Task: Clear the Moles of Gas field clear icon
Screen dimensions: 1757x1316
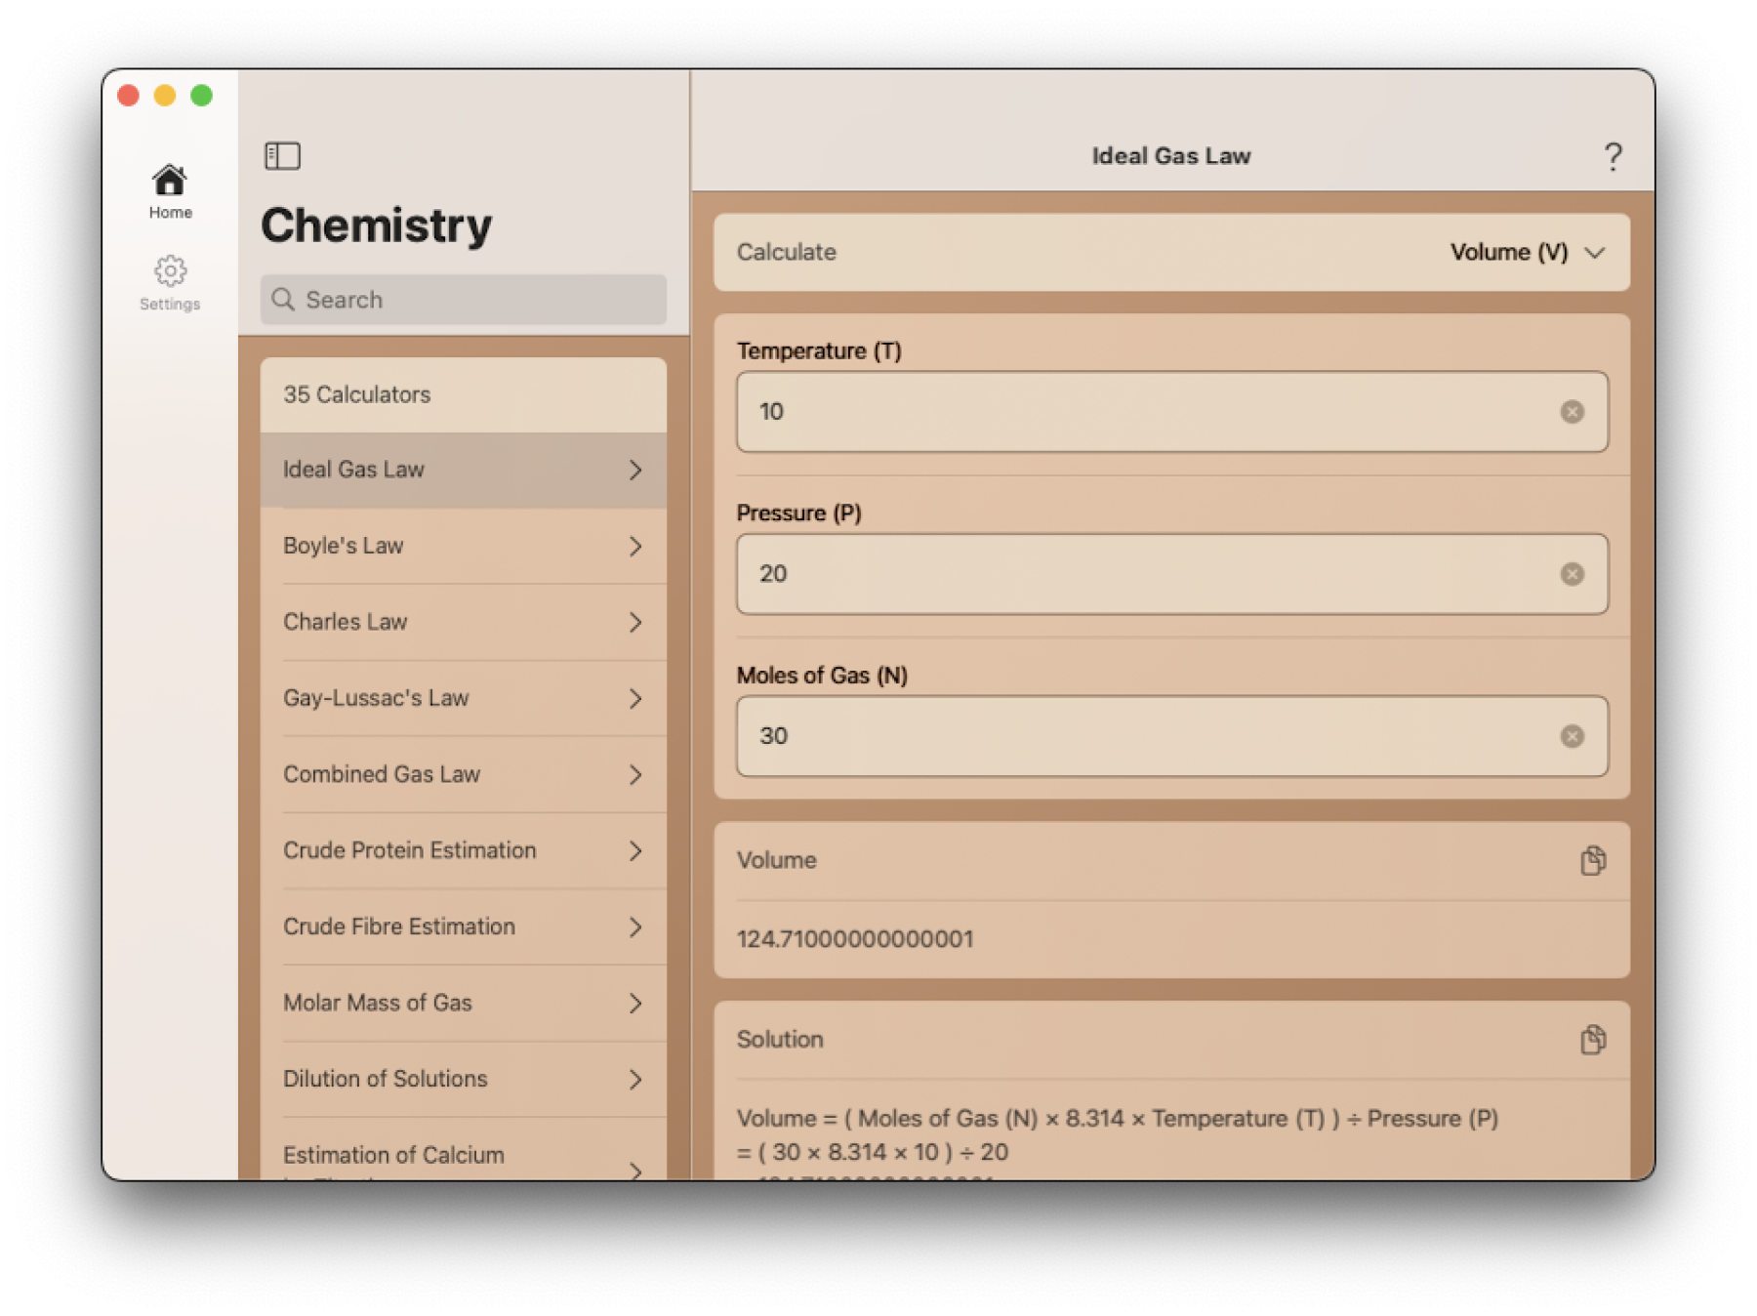Action: [x=1572, y=736]
